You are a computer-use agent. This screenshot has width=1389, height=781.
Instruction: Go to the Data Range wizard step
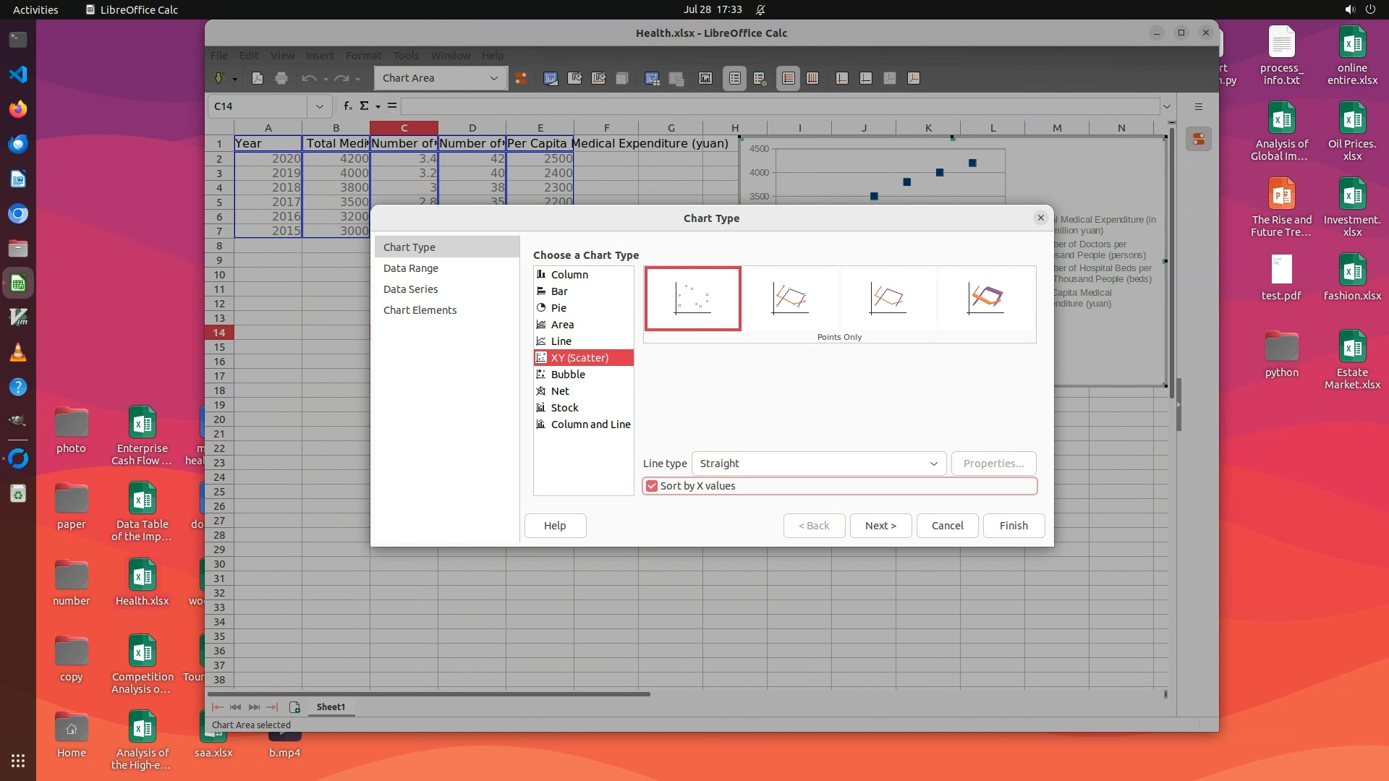410,268
